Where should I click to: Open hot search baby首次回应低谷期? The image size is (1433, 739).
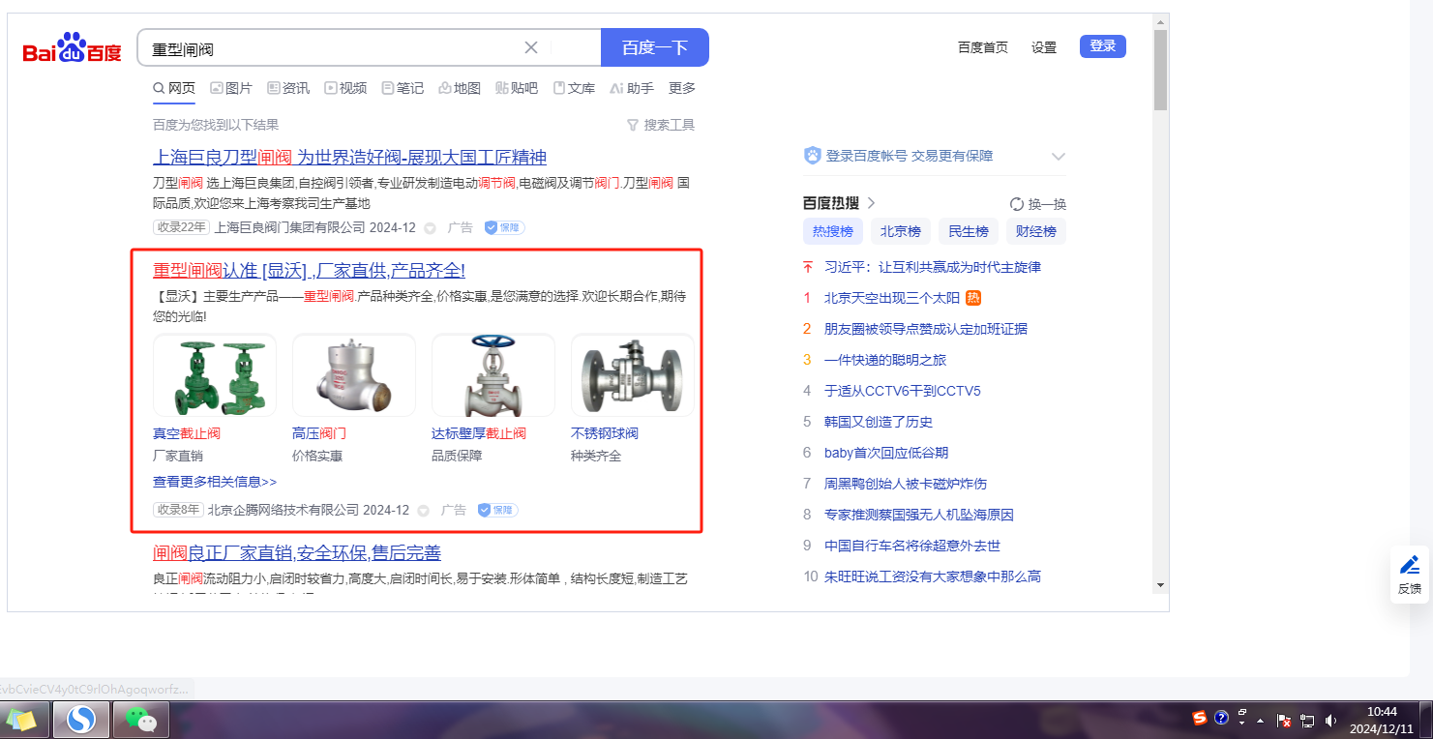tap(886, 453)
